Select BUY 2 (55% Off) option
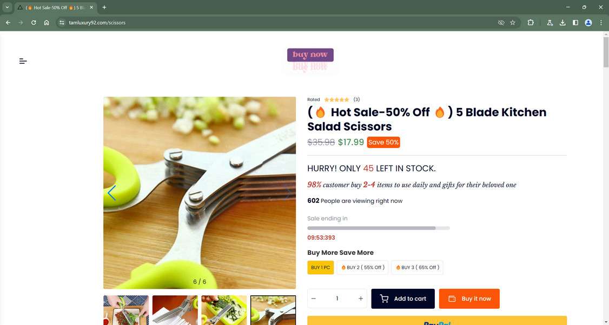This screenshot has height=325, width=609. 362,267
